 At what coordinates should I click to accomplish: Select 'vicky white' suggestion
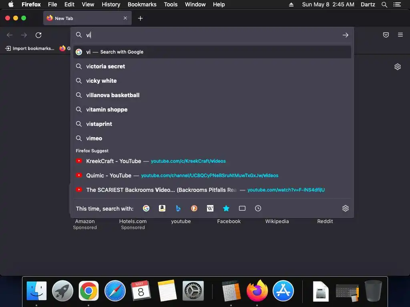coord(212,81)
